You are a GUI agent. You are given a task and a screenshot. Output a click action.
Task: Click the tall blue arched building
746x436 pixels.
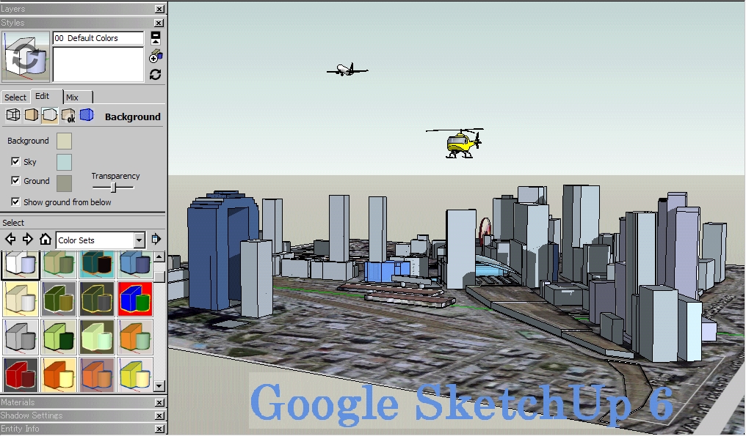[x=222, y=251]
